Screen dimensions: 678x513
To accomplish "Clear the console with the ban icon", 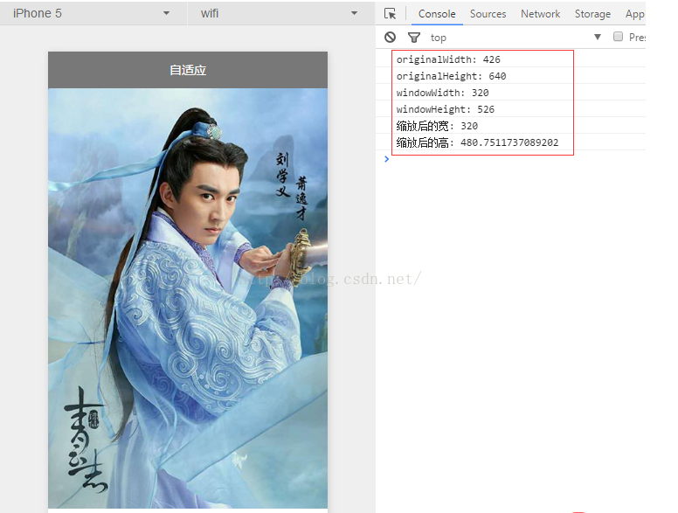I will click(390, 38).
